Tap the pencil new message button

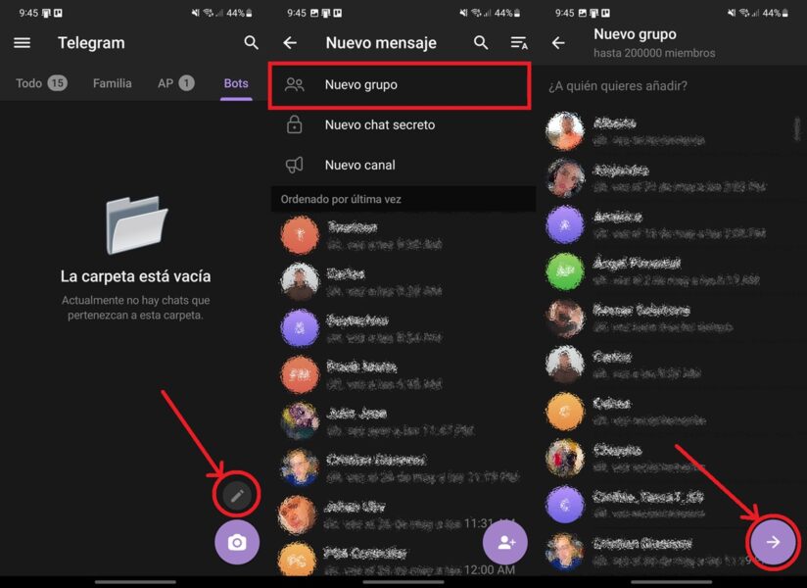coord(237,495)
